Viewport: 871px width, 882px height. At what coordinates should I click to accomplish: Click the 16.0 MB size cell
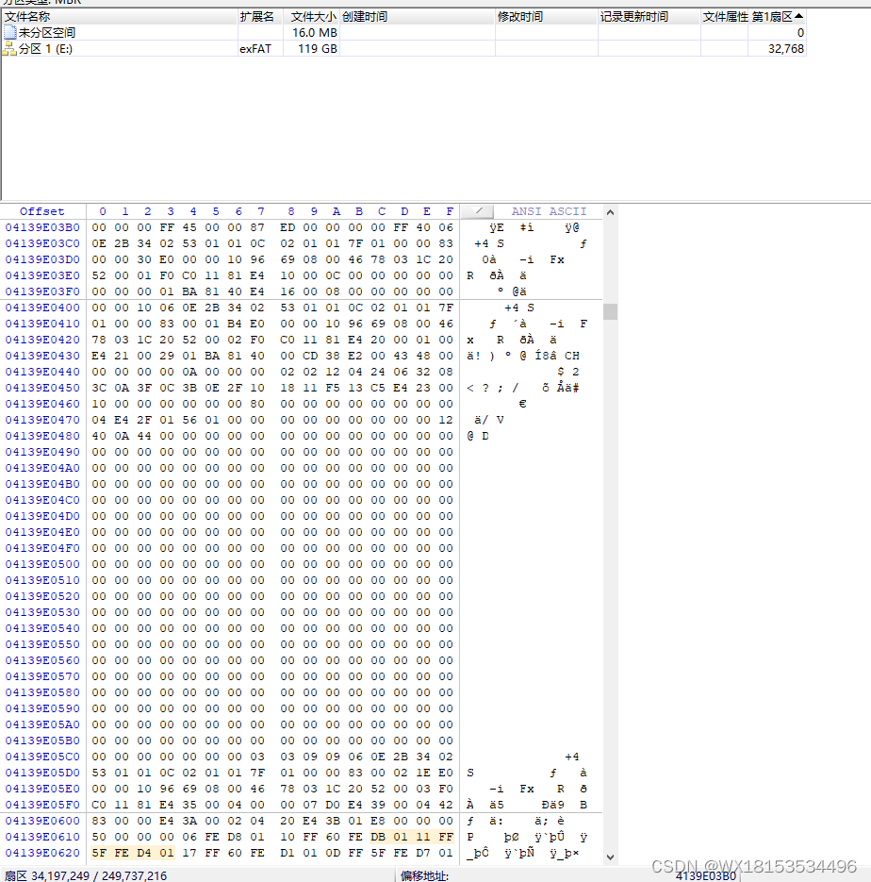(315, 33)
